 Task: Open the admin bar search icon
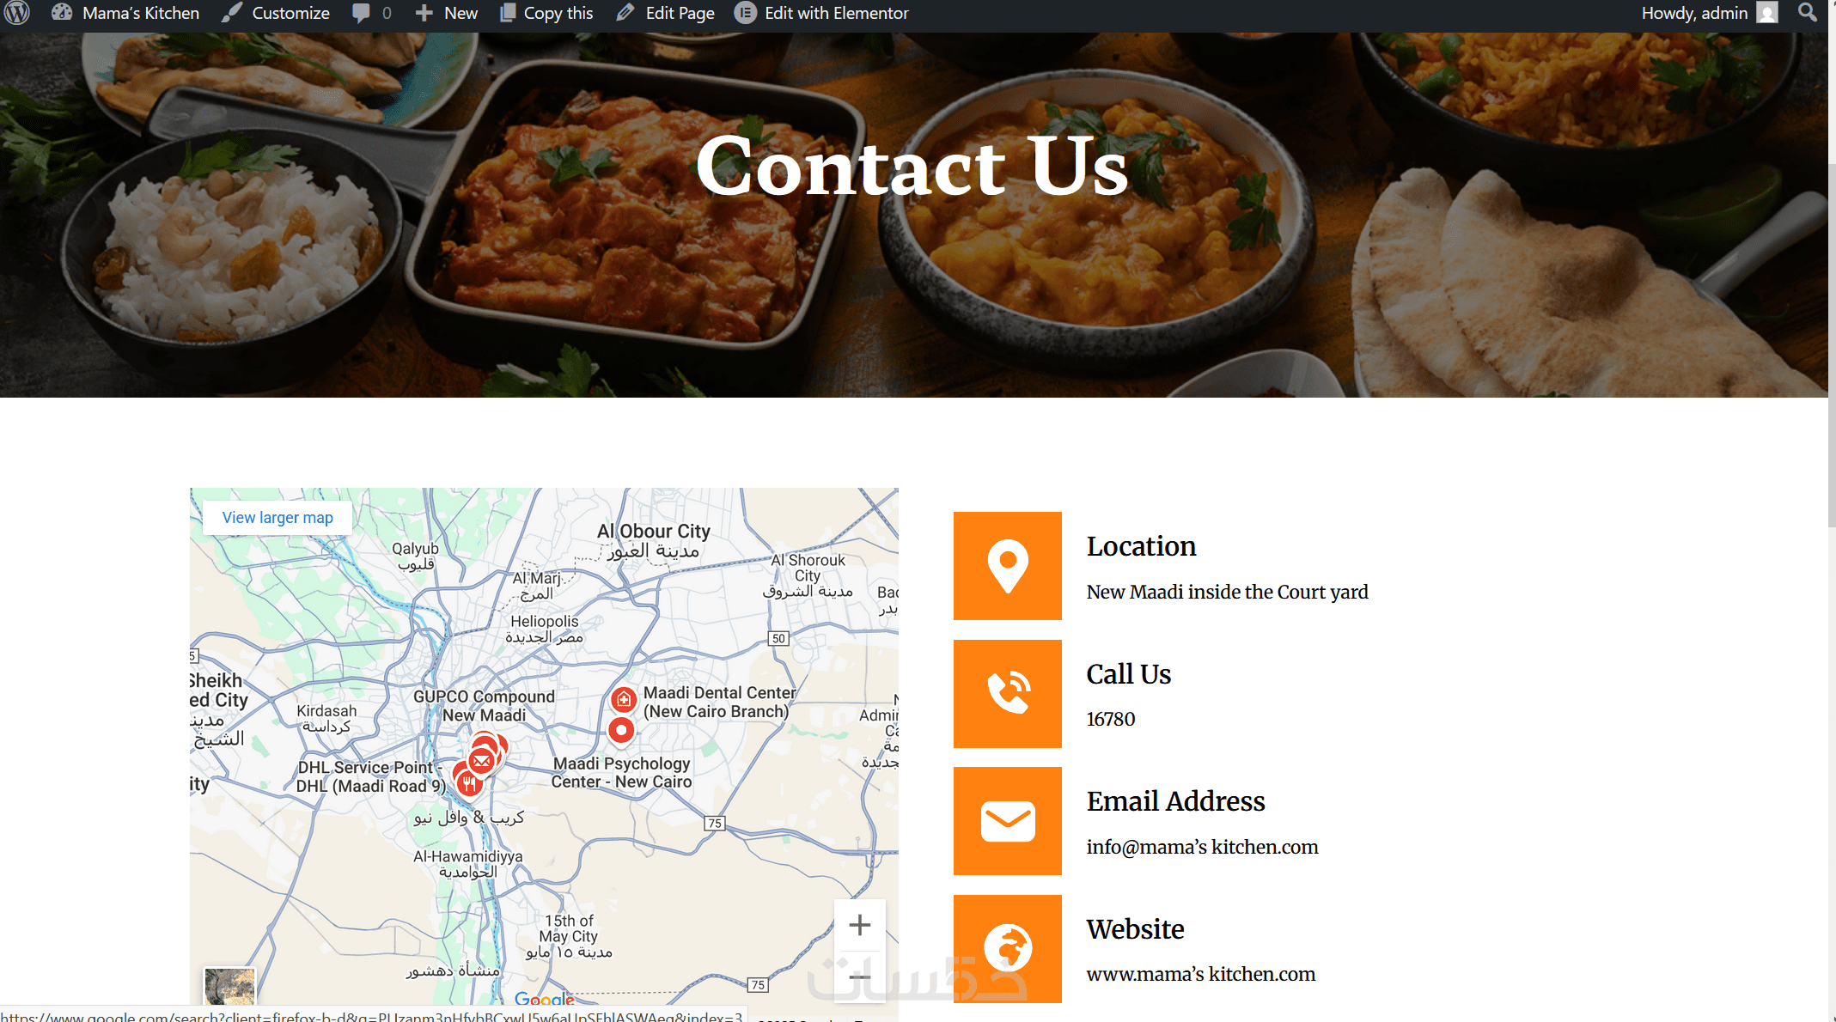pos(1808,13)
